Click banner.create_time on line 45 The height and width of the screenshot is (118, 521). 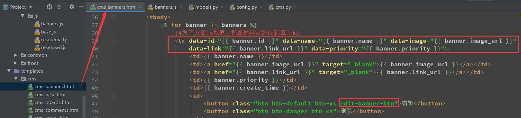point(247,88)
